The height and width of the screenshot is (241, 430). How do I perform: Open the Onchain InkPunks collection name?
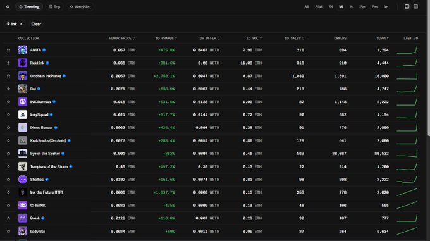tap(46, 76)
